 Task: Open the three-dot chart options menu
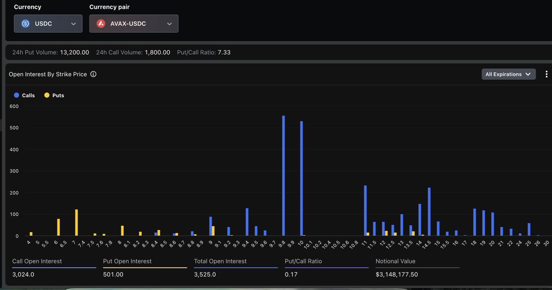pyautogui.click(x=546, y=74)
